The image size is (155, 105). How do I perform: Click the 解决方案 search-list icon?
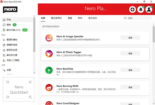coord(4,30)
